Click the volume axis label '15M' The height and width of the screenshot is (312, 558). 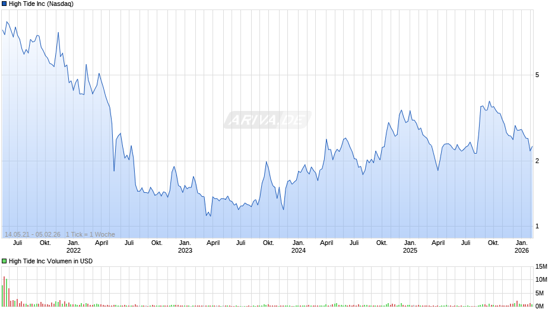coord(541,267)
